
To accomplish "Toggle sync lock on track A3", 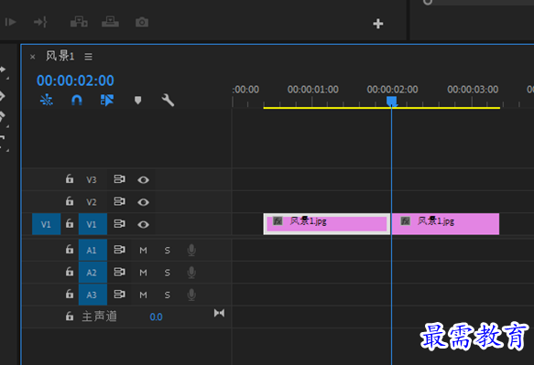I will pos(119,295).
